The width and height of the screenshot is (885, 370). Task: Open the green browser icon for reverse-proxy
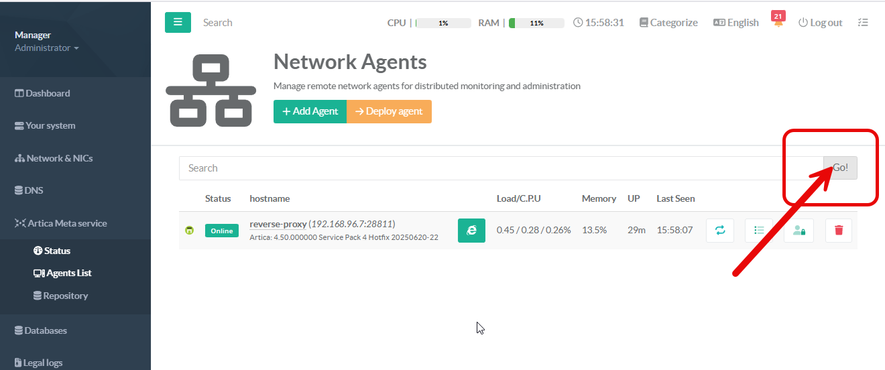point(471,230)
